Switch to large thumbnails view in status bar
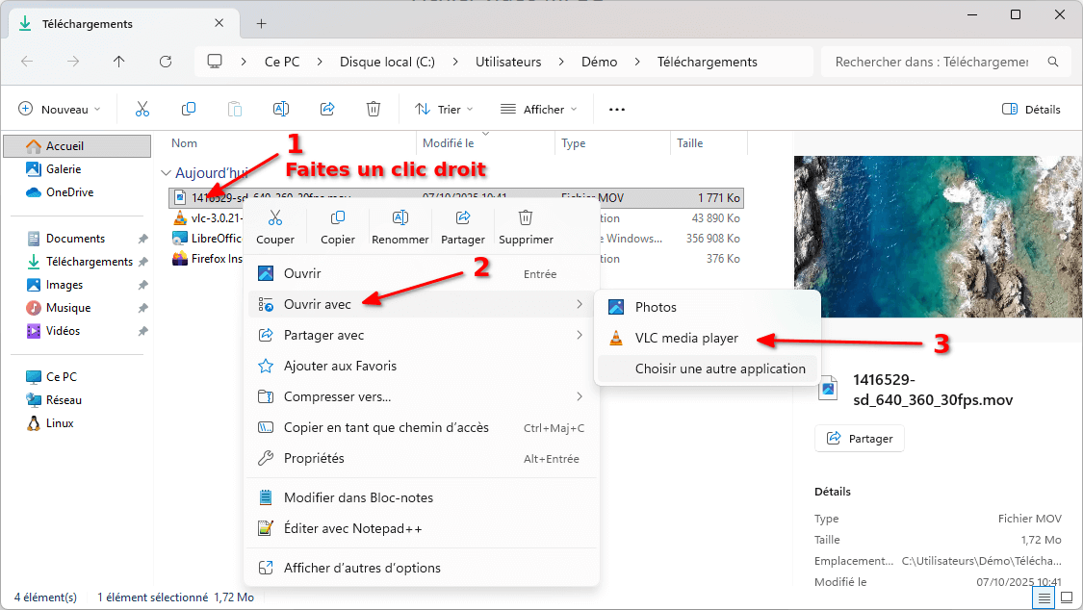 click(1066, 597)
